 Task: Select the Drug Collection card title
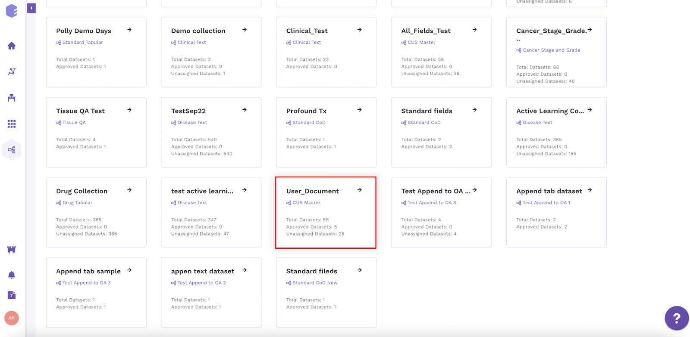[82, 191]
